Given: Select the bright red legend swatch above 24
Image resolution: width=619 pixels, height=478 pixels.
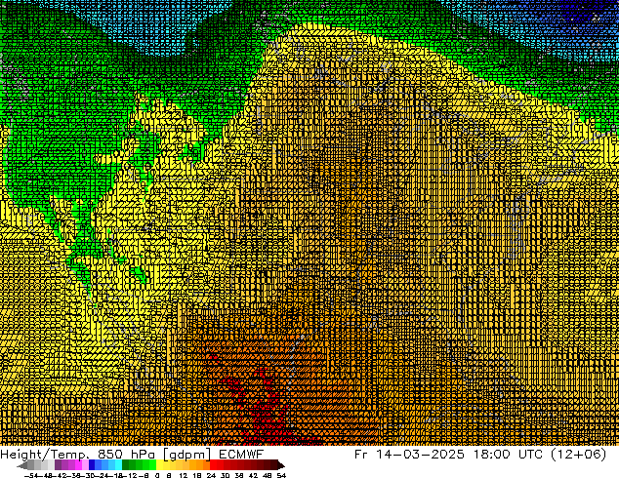Looking at the screenshot, I should [x=213, y=464].
